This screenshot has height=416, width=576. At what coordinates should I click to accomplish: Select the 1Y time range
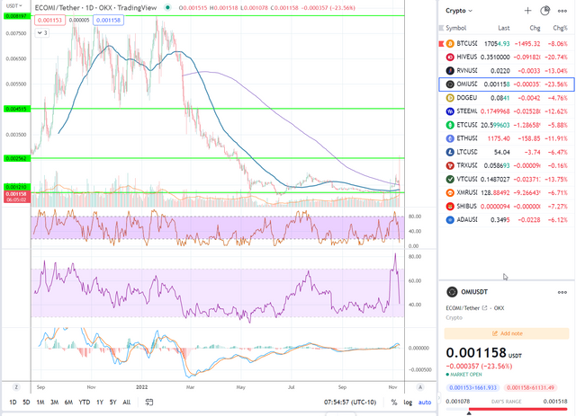click(100, 403)
